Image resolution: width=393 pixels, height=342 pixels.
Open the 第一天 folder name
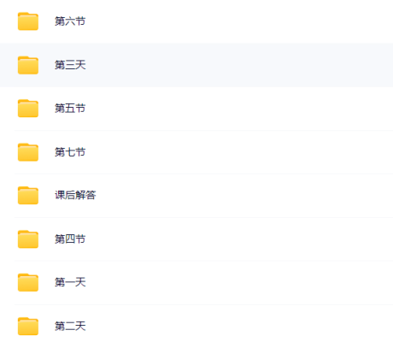click(70, 282)
